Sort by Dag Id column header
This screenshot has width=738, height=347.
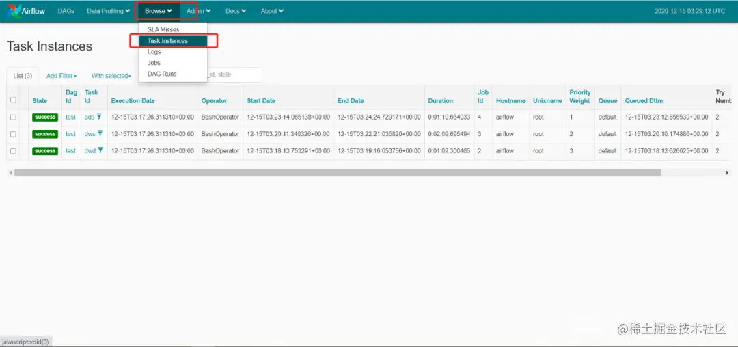(71, 96)
